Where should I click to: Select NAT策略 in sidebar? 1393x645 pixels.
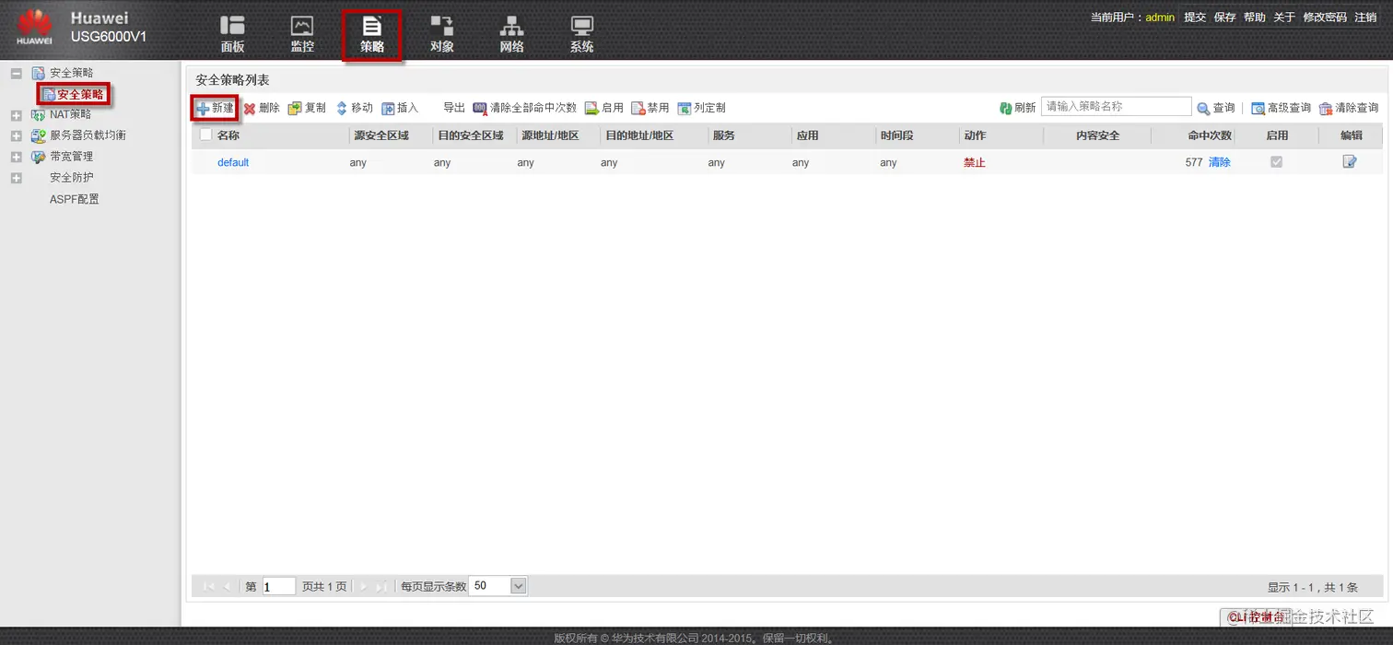(x=70, y=114)
